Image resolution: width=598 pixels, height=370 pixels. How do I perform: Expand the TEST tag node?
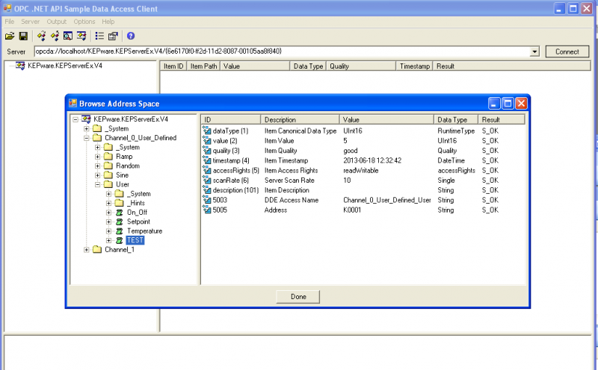click(x=108, y=240)
